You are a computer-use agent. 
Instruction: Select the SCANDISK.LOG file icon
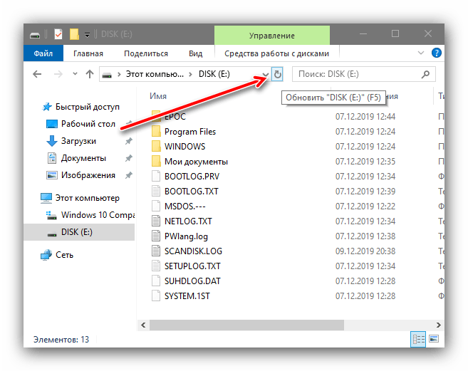[156, 251]
